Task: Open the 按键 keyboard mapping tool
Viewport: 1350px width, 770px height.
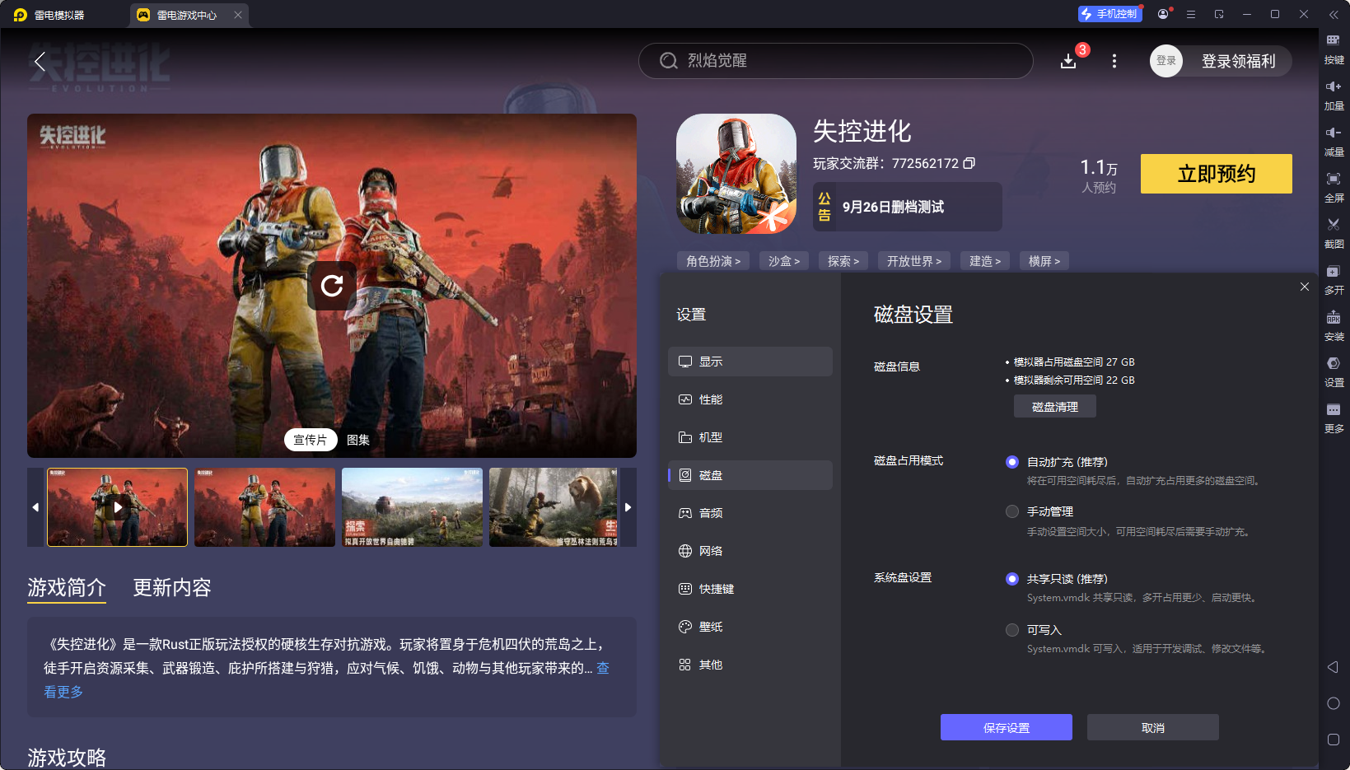Action: (x=1334, y=49)
